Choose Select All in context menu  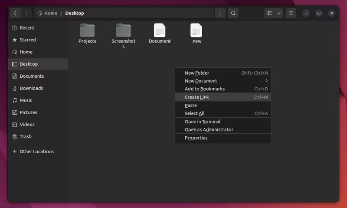click(223, 113)
